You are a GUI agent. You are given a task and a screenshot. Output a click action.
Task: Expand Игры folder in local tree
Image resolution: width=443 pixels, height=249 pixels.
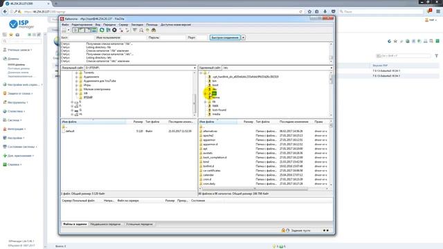(77, 85)
